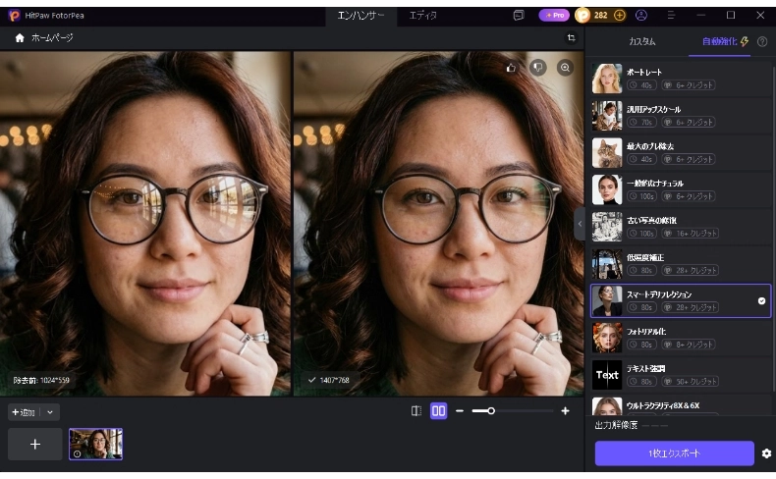Click the portrait model blonde thumbnail

607,79
